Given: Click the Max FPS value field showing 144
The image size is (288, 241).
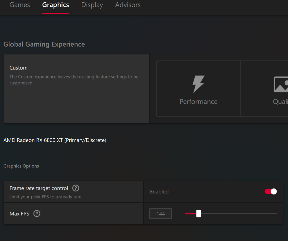Looking at the screenshot, I should (160, 214).
